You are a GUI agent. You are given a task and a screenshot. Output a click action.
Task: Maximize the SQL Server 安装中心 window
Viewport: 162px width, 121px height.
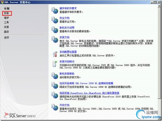click(155, 2)
